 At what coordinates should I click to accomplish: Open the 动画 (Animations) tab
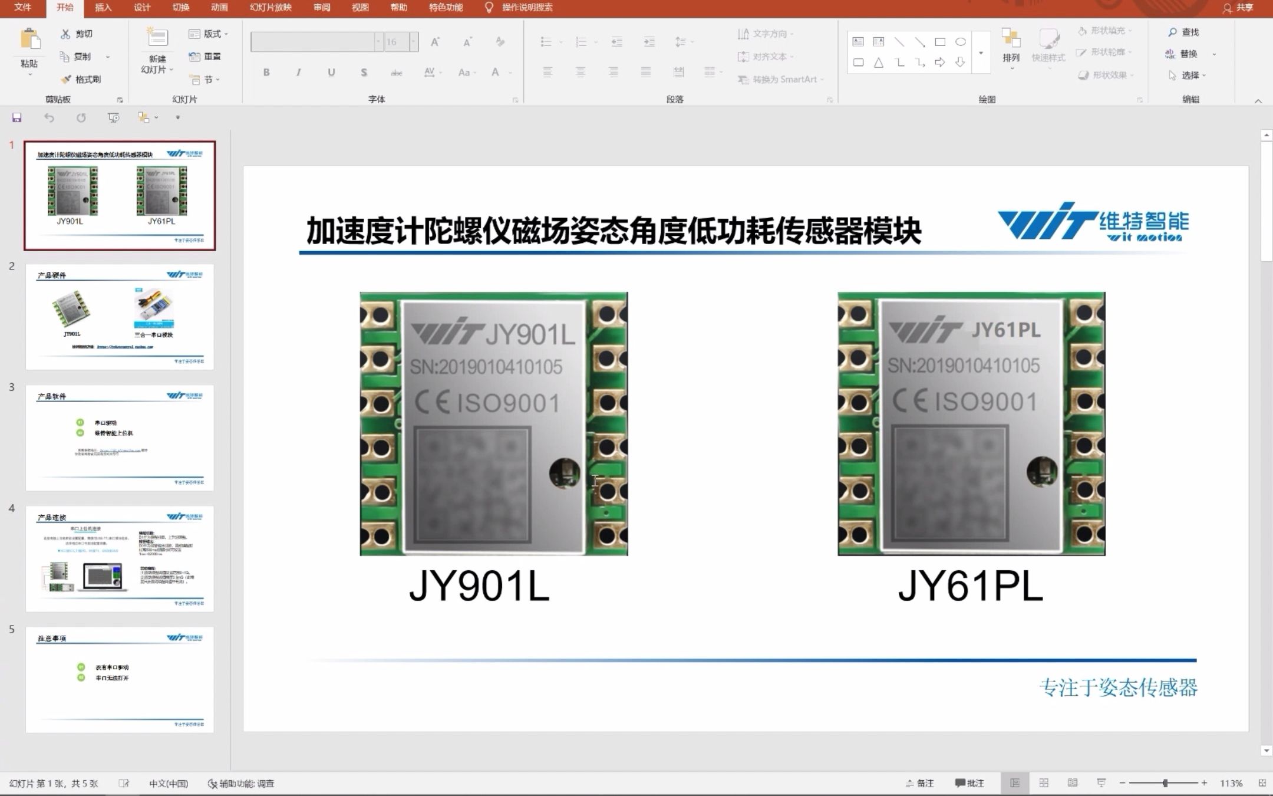click(x=219, y=8)
